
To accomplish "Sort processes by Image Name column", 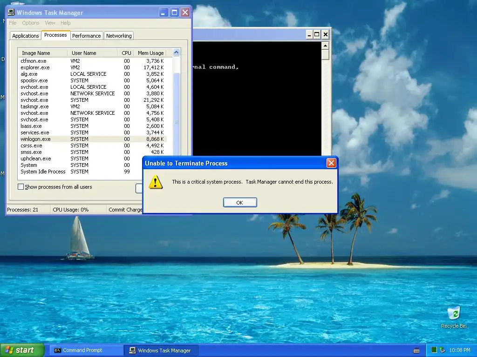I will pyautogui.click(x=42, y=53).
